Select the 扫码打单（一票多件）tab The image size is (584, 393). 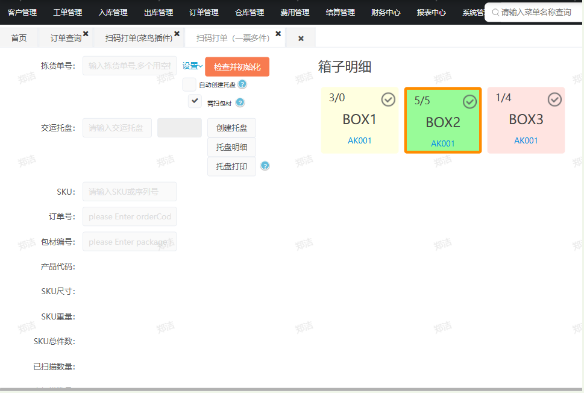point(233,38)
